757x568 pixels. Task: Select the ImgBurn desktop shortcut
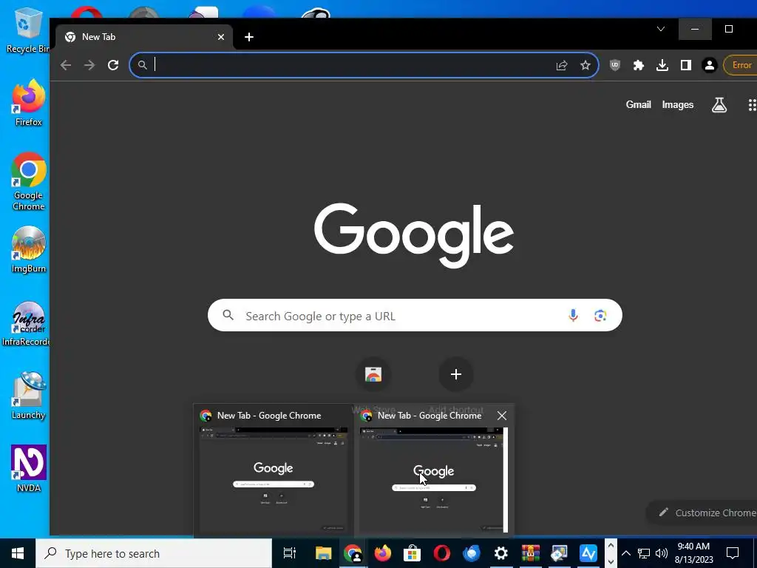click(28, 250)
